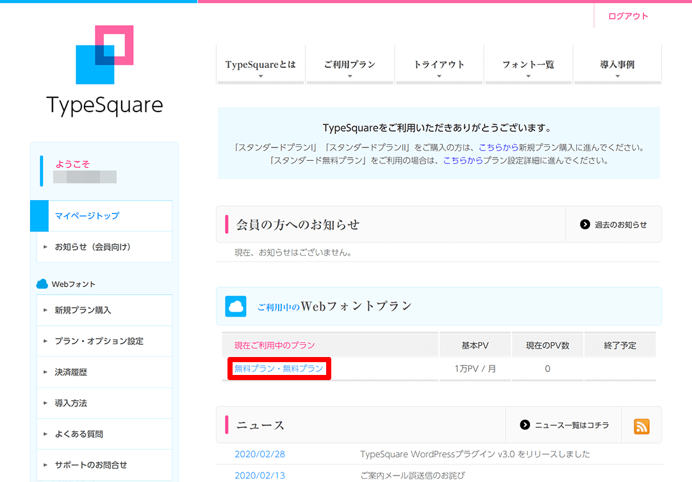
Task: Click the 基本PV column header
Action: coord(475,345)
